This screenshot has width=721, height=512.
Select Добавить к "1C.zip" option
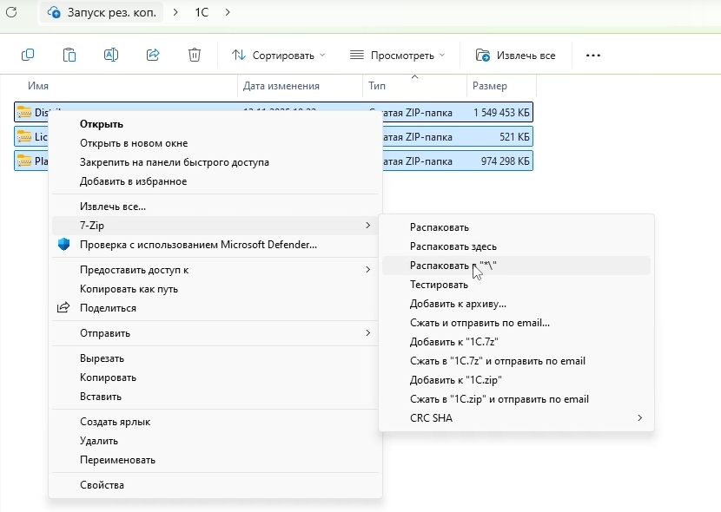[456, 380]
